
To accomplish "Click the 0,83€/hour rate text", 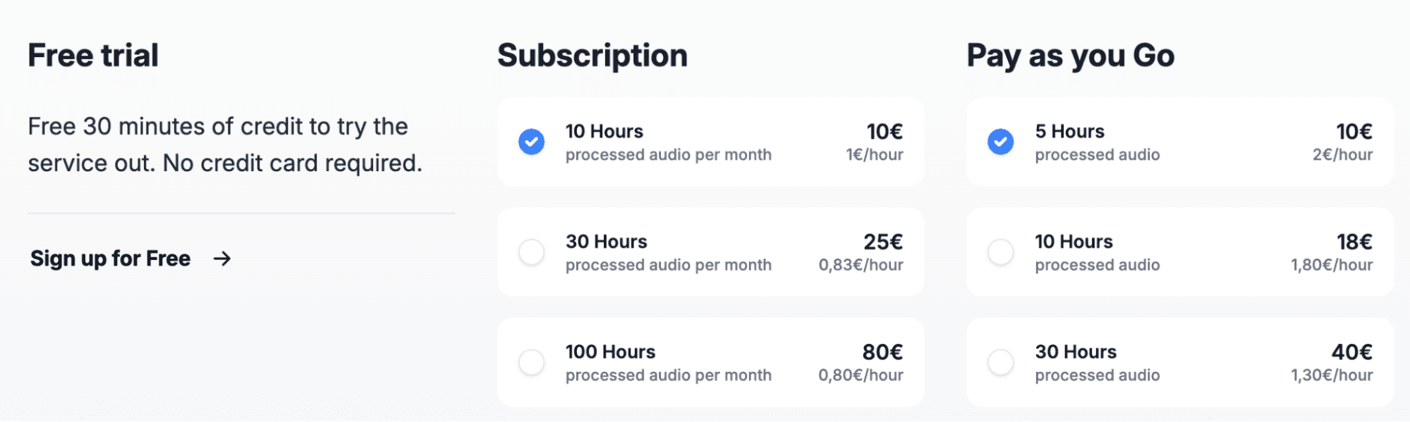I will point(861,265).
